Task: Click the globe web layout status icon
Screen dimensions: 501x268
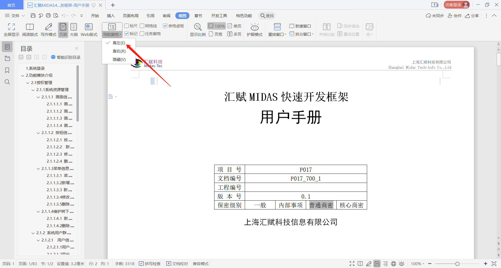Action: [393, 264]
